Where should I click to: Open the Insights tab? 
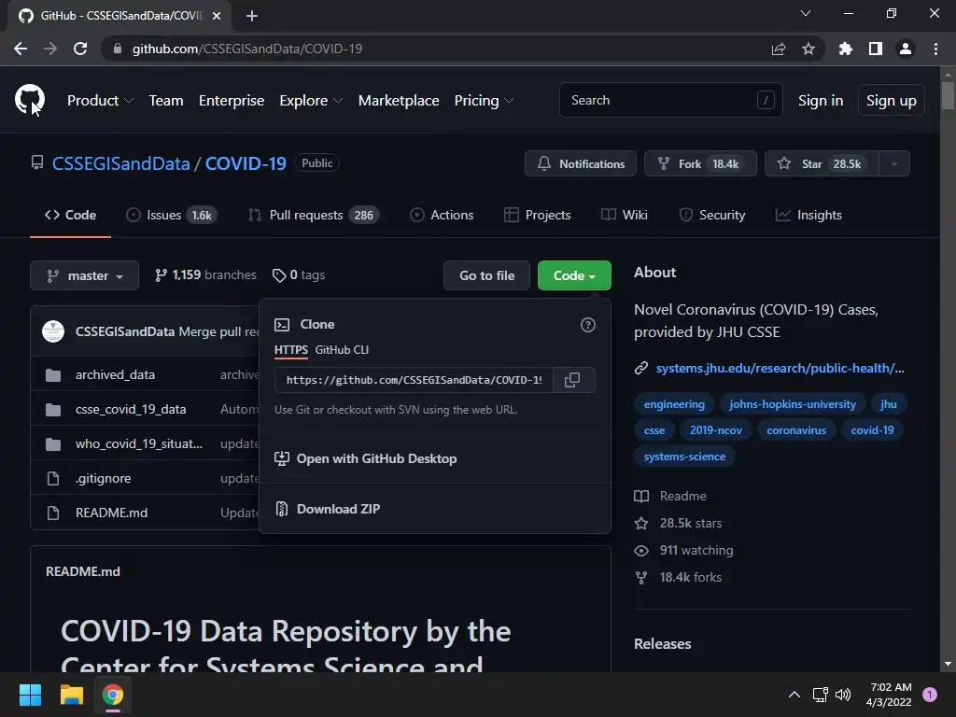pos(808,216)
